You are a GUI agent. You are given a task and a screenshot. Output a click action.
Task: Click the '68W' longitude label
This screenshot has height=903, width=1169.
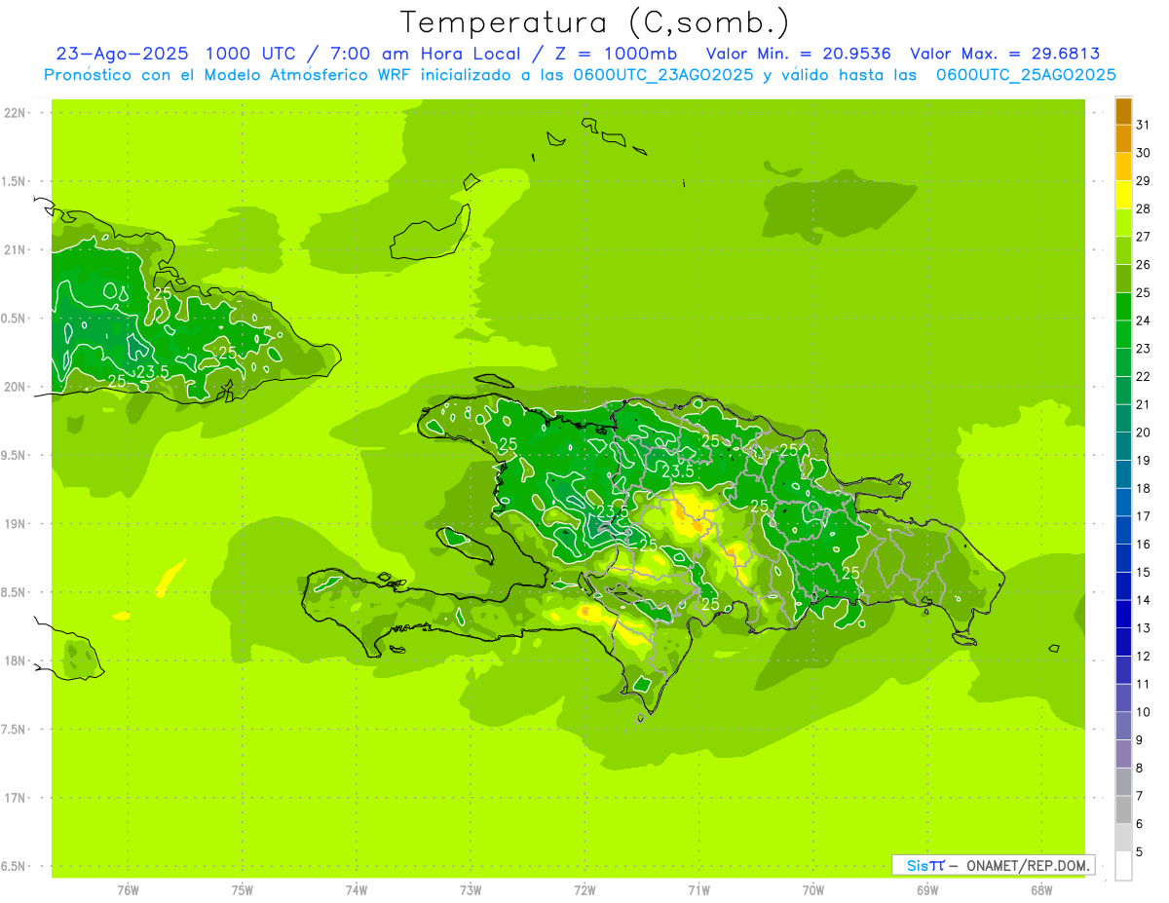(1040, 889)
